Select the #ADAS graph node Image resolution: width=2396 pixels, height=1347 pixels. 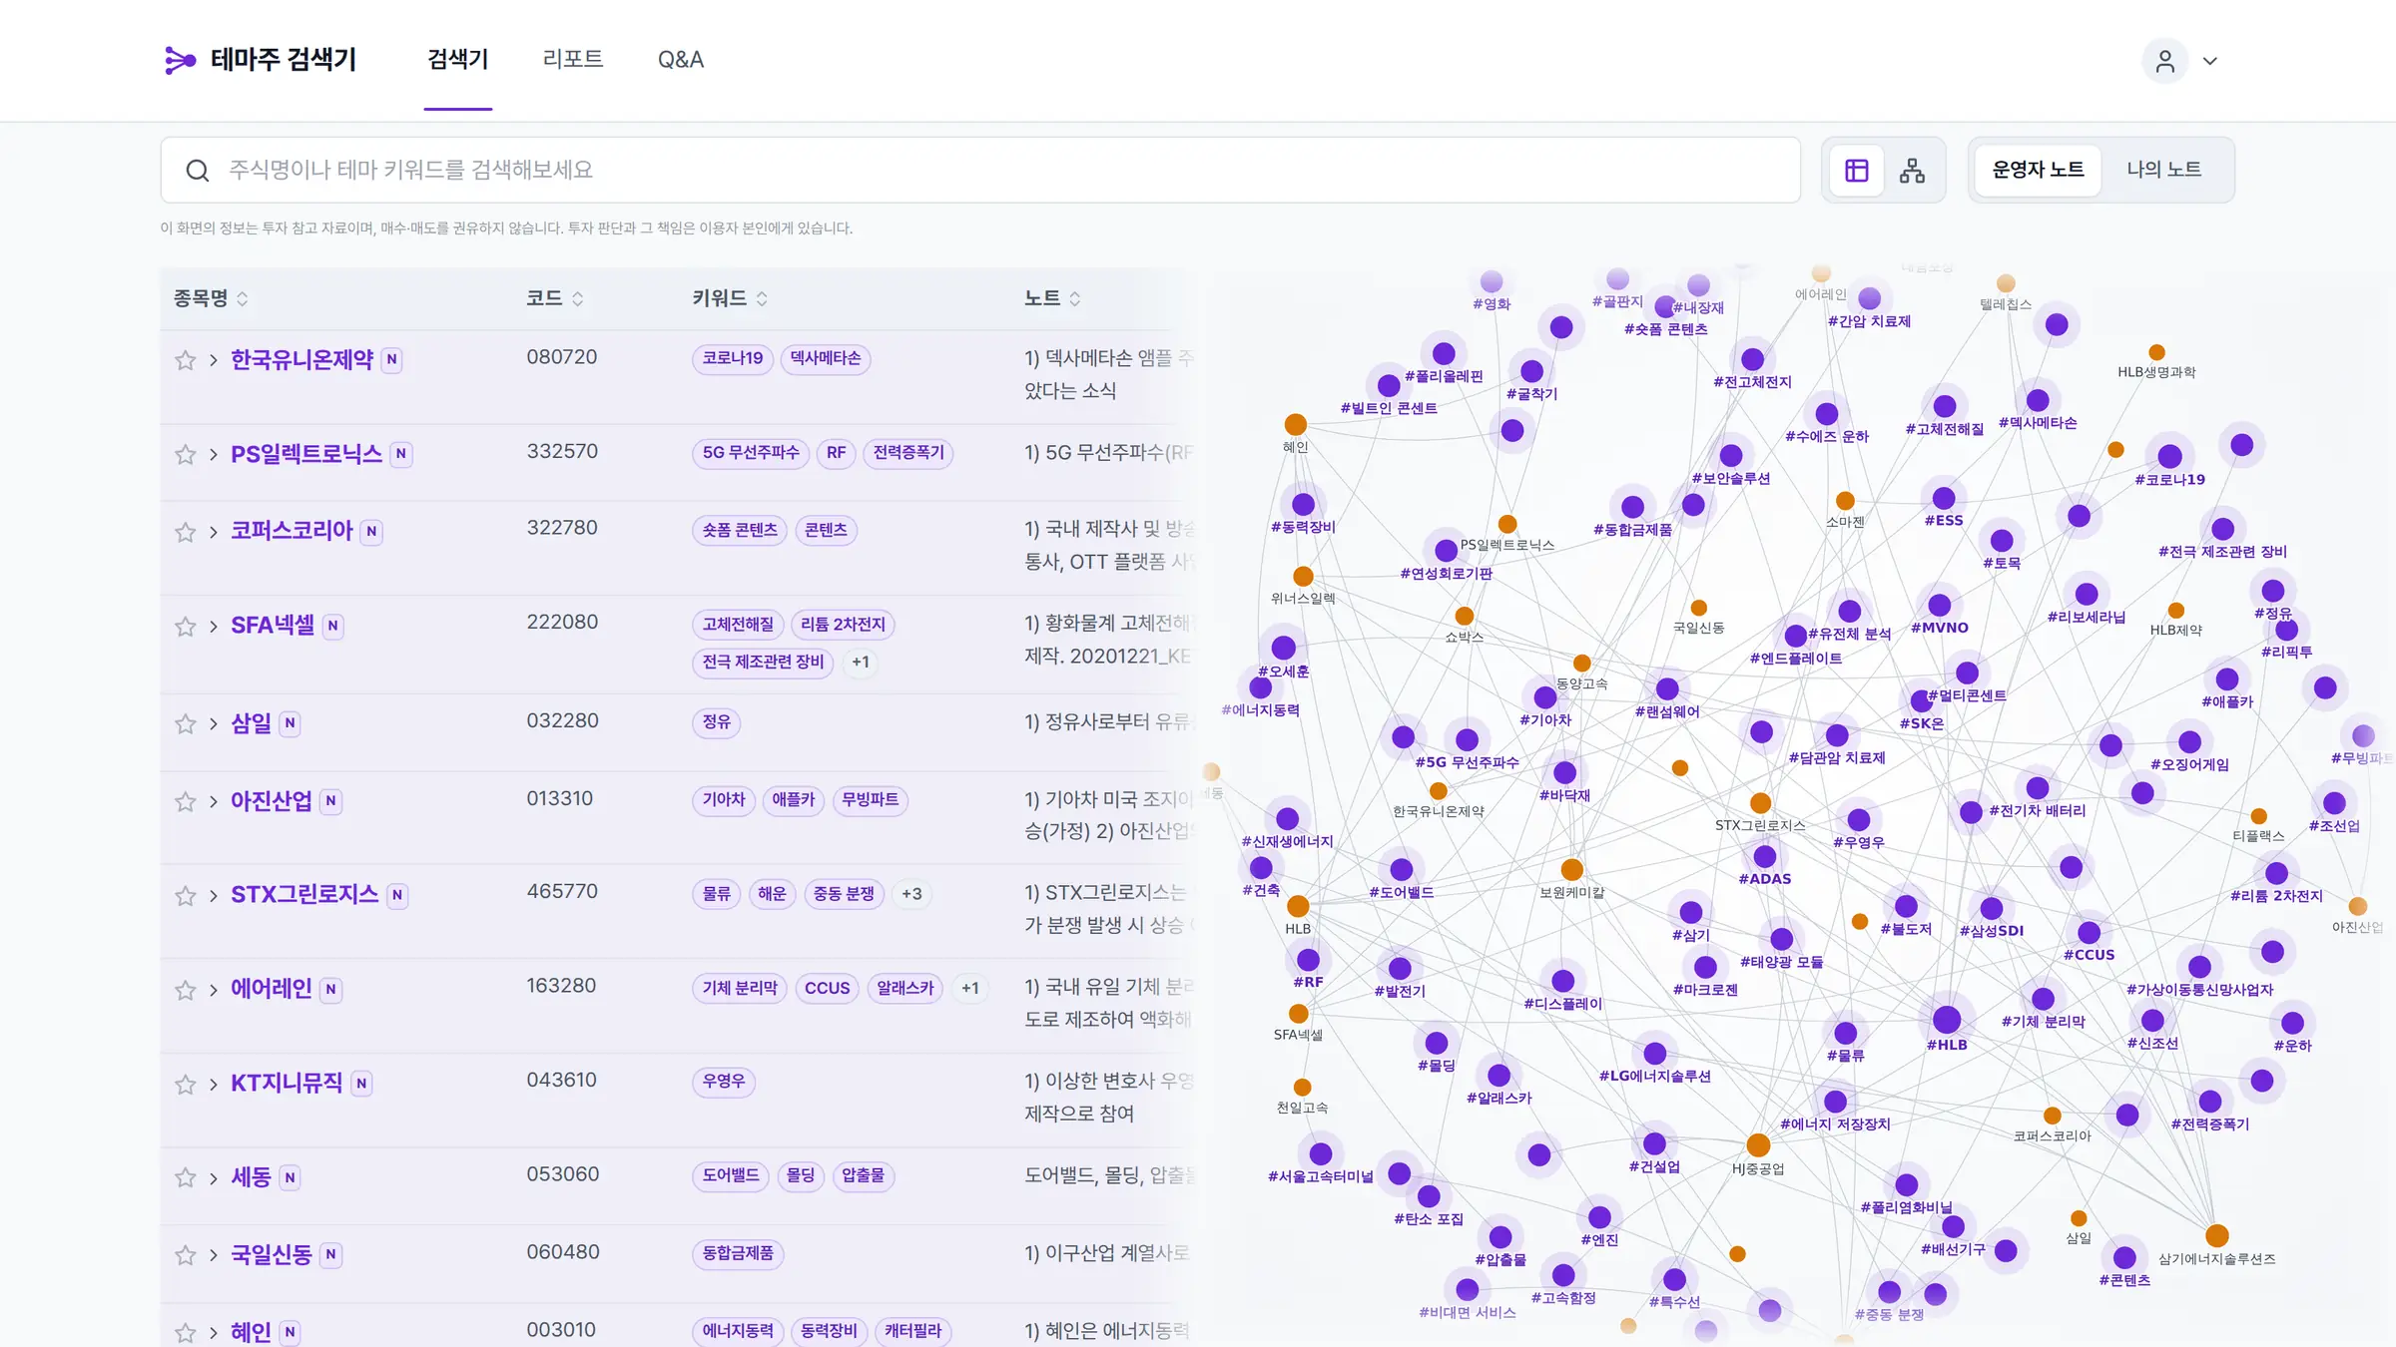1764,857
